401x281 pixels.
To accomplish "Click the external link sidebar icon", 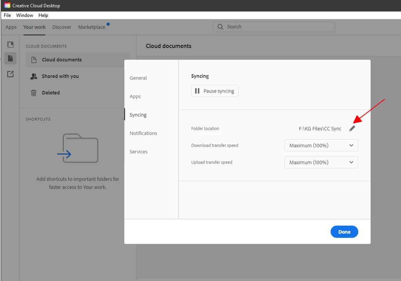I will coord(10,74).
